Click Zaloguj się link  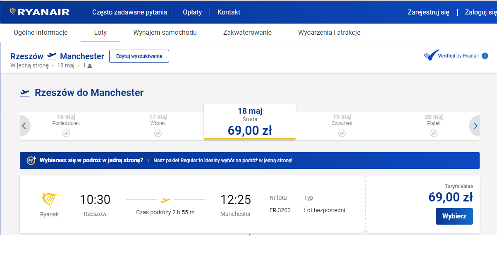(480, 12)
